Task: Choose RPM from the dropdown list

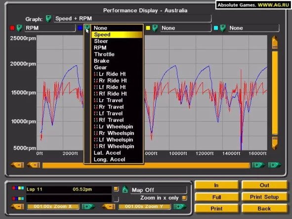Action: [117, 48]
